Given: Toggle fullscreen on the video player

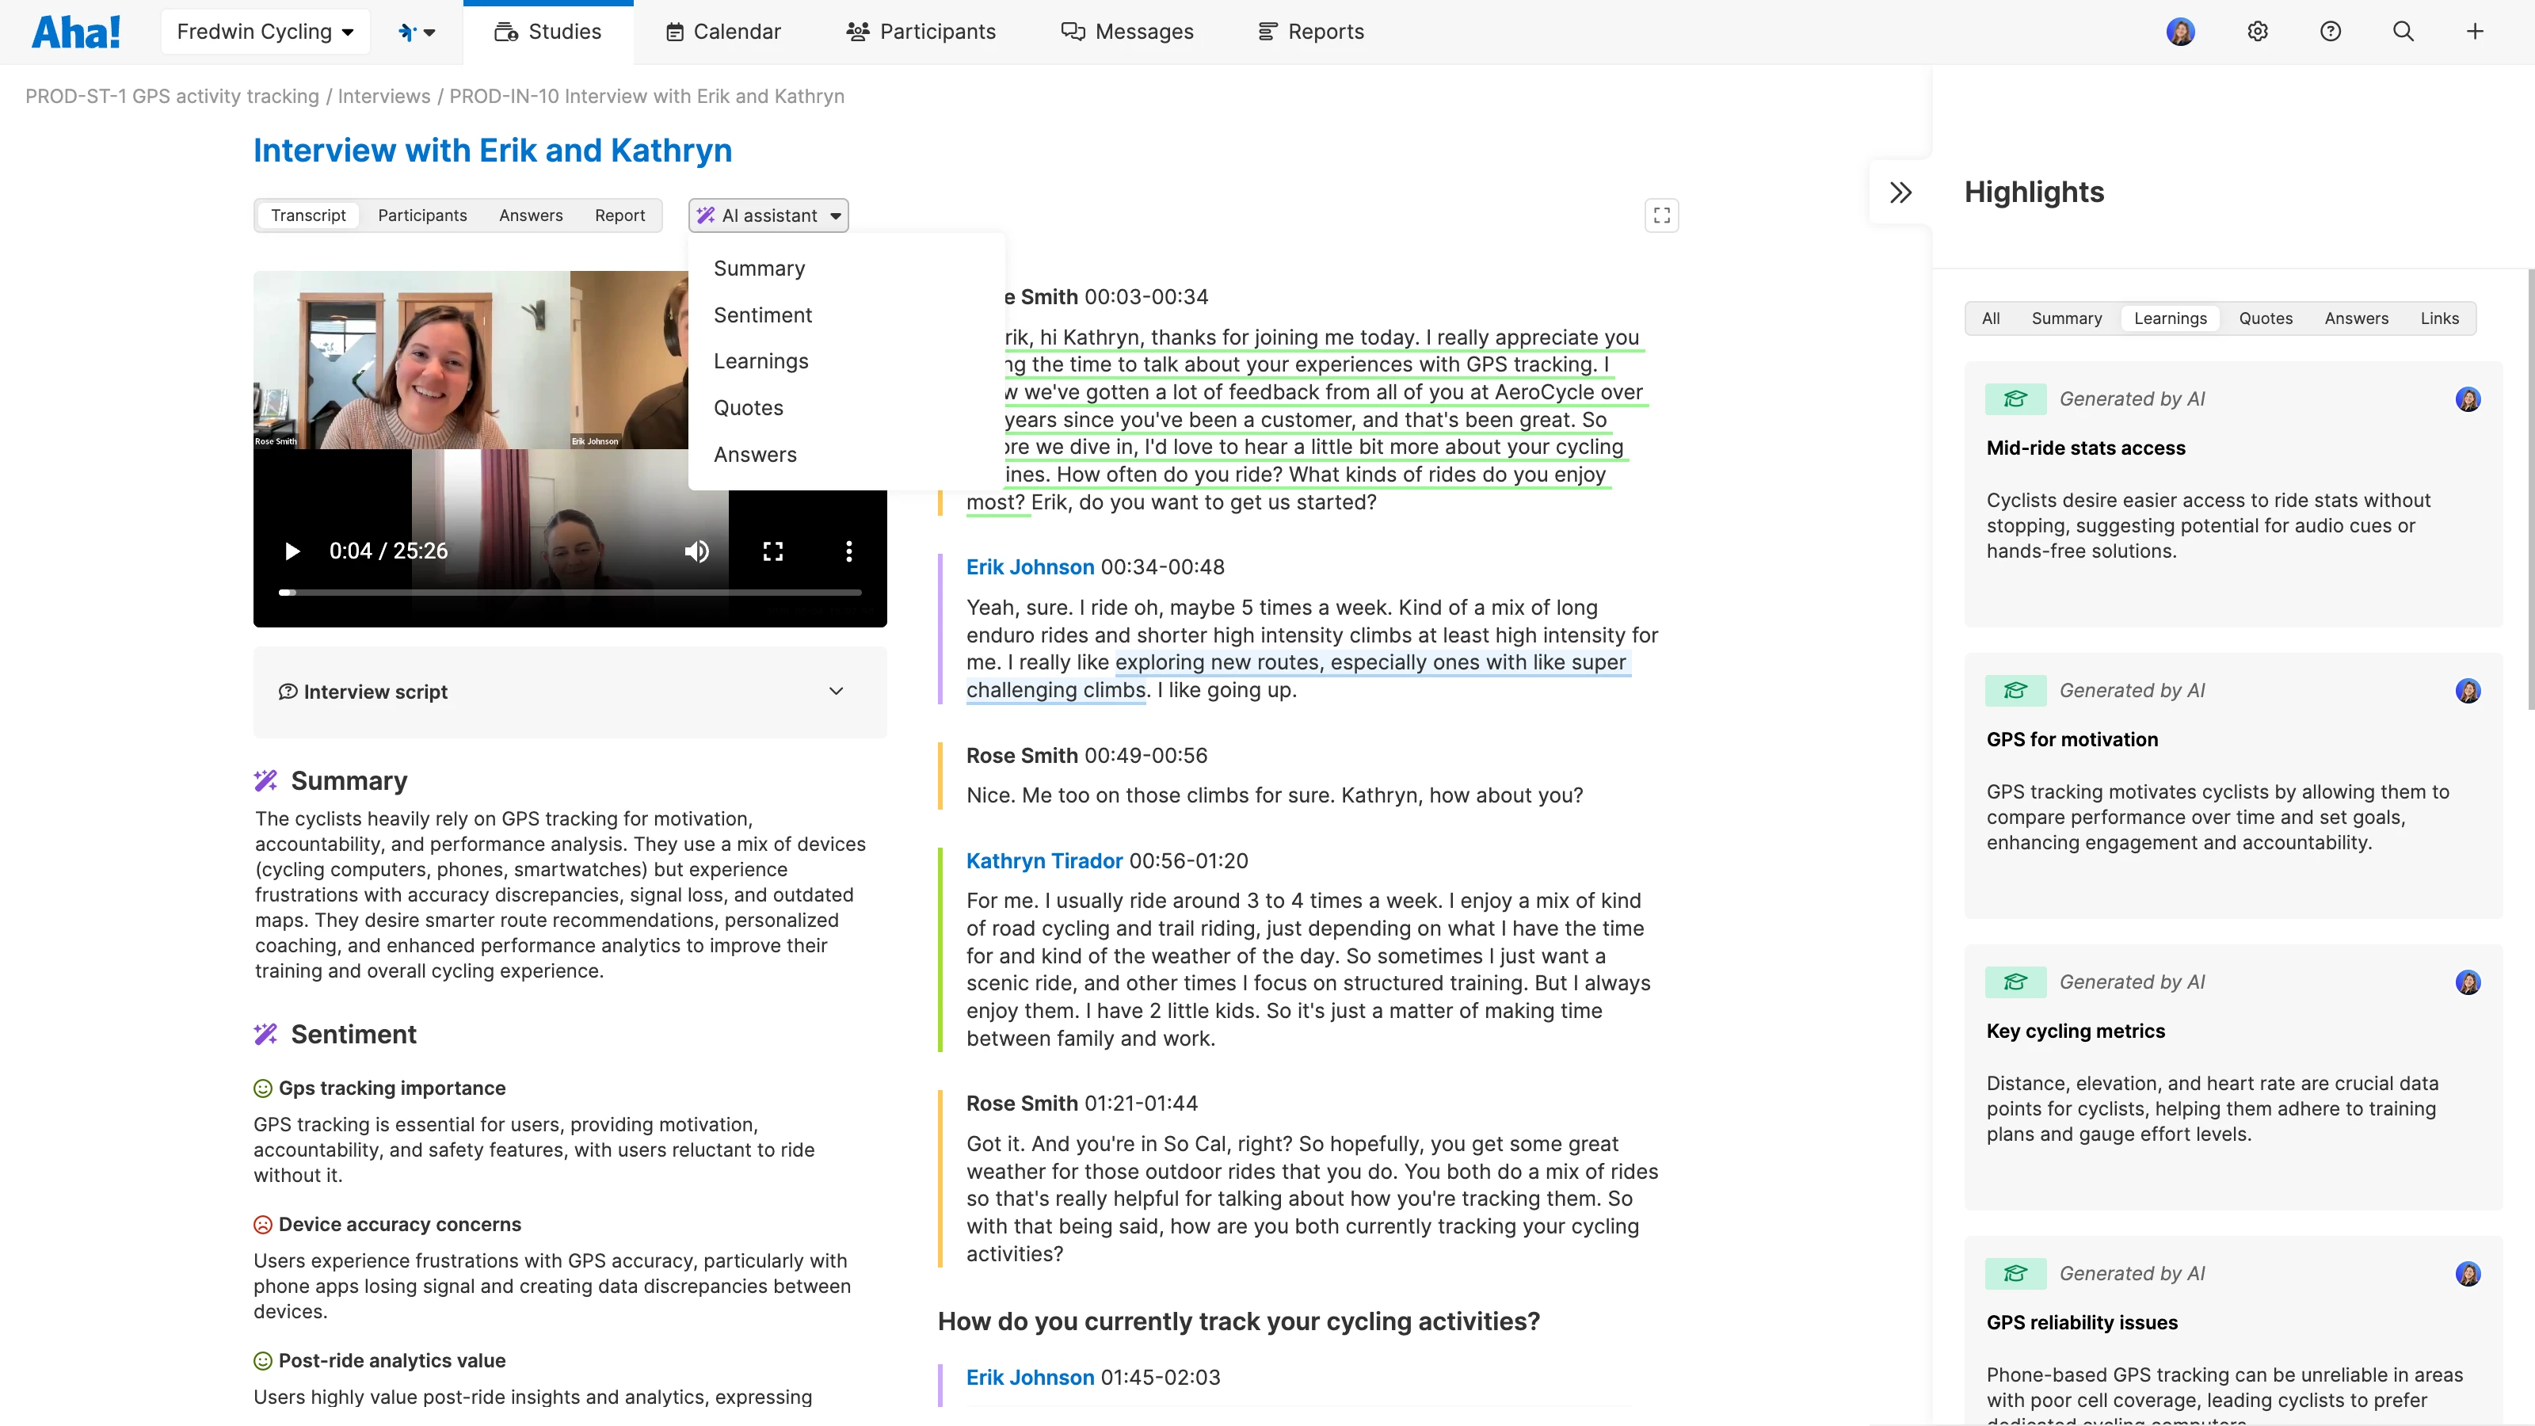Looking at the screenshot, I should coord(773,551).
